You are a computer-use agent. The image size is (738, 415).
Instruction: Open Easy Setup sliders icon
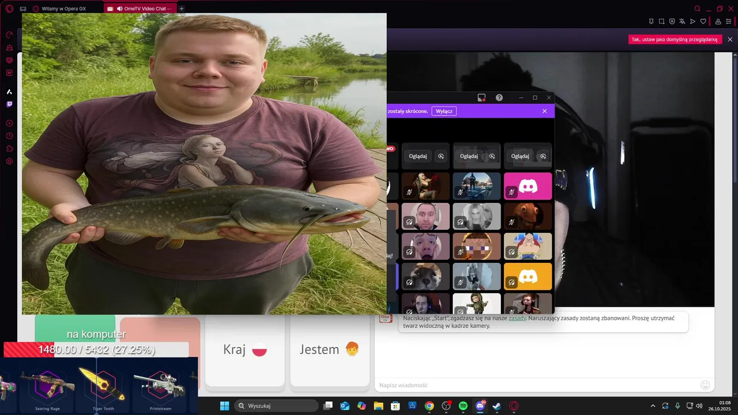click(729, 21)
